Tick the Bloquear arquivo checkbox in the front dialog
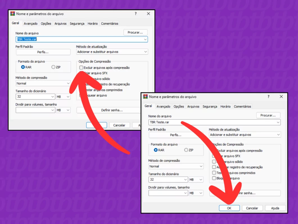Viewport: 298px width, 224px height. 214,178
